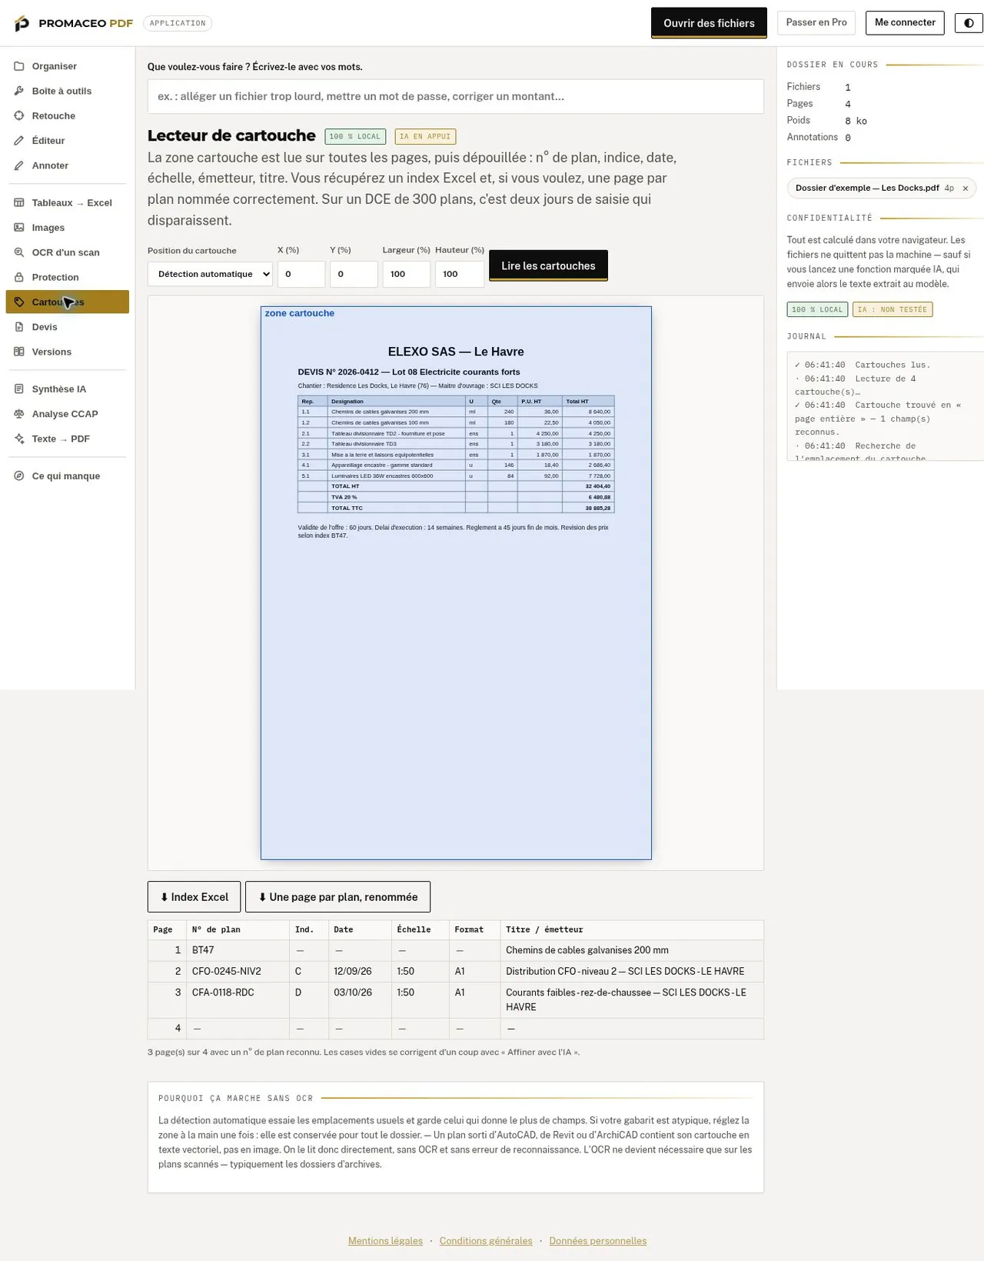Screen dimensions: 984x1261
Task: Toggle the dark/light theme button
Action: (x=969, y=23)
